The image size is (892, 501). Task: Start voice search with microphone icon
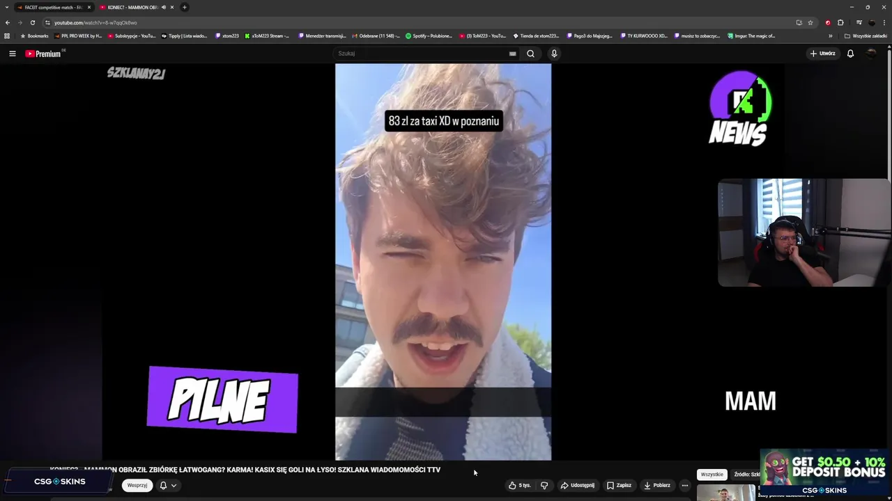pos(554,54)
